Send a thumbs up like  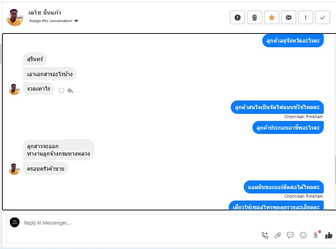(329, 235)
